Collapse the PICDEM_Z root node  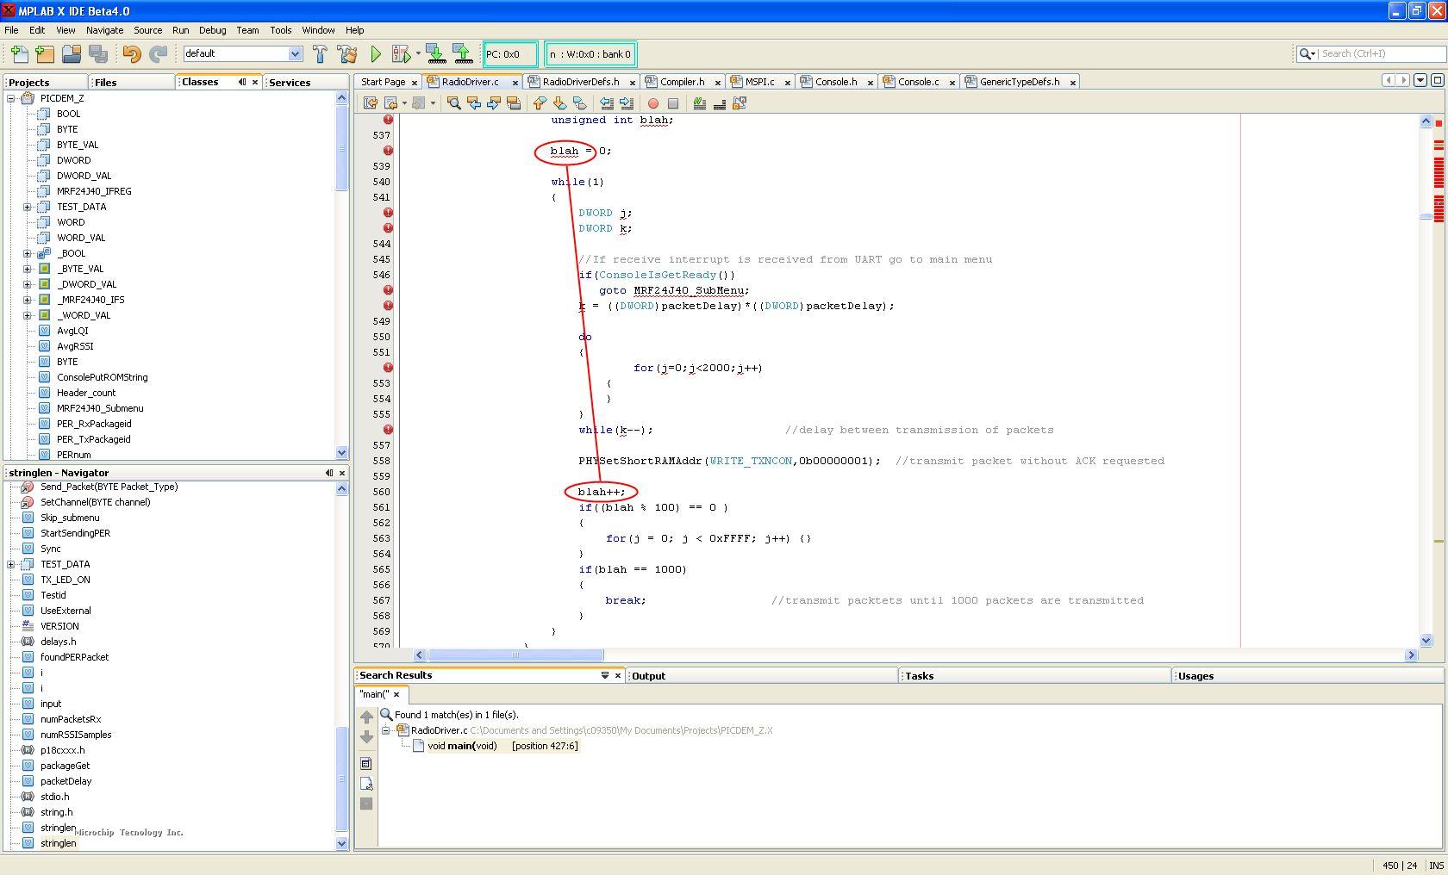tap(12, 98)
